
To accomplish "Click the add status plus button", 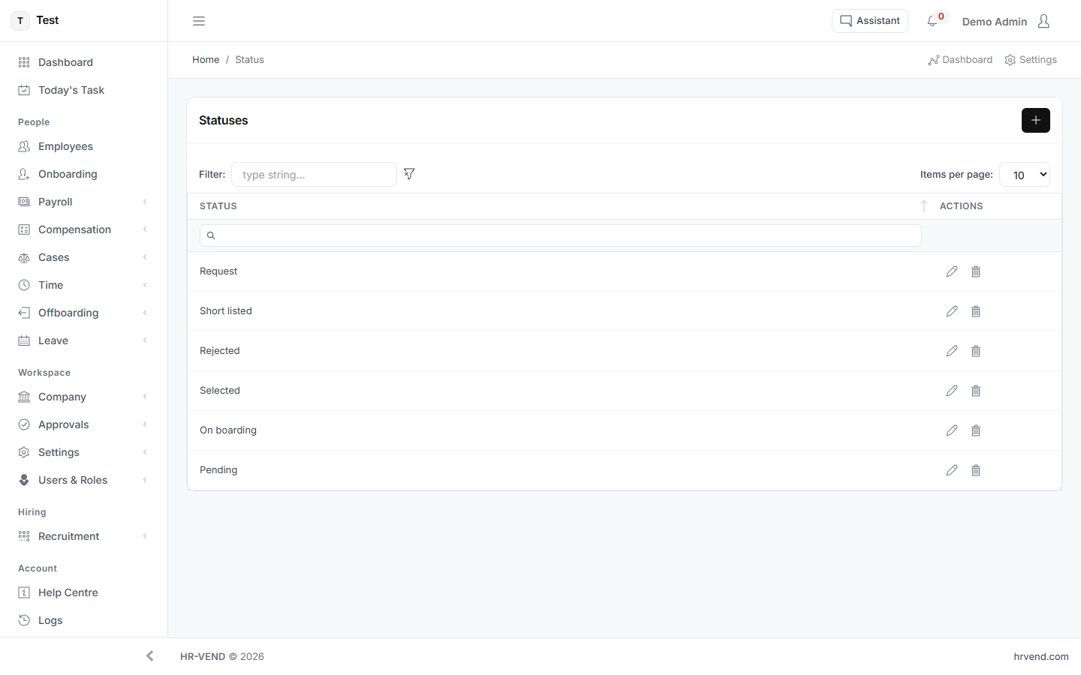I will click(x=1036, y=120).
